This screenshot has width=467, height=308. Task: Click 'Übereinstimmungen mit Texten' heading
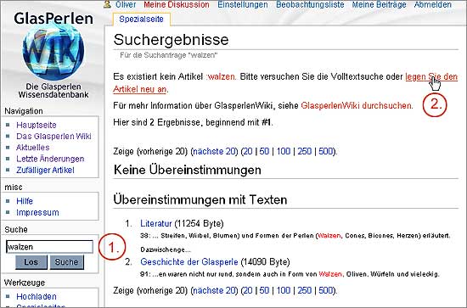point(200,199)
